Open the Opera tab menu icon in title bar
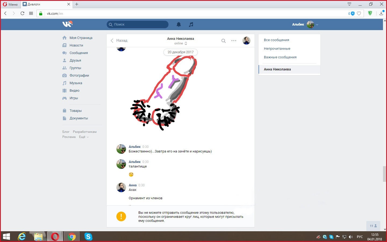387x242 pixels. click(x=349, y=4)
